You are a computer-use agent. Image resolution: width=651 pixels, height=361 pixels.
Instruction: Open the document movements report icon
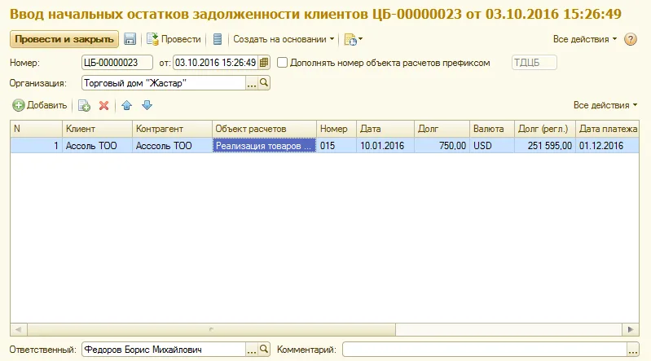pos(218,39)
